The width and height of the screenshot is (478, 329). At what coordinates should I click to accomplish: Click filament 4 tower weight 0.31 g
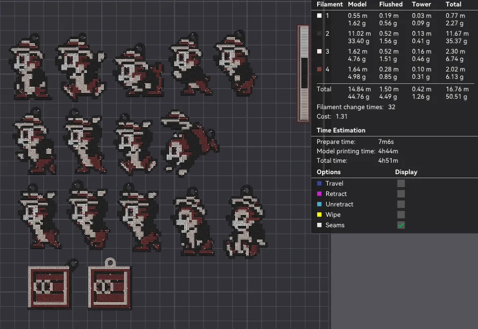tap(421, 77)
